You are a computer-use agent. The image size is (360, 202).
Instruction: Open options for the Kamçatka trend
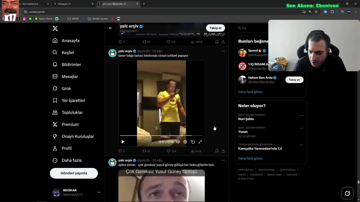tap(301, 145)
